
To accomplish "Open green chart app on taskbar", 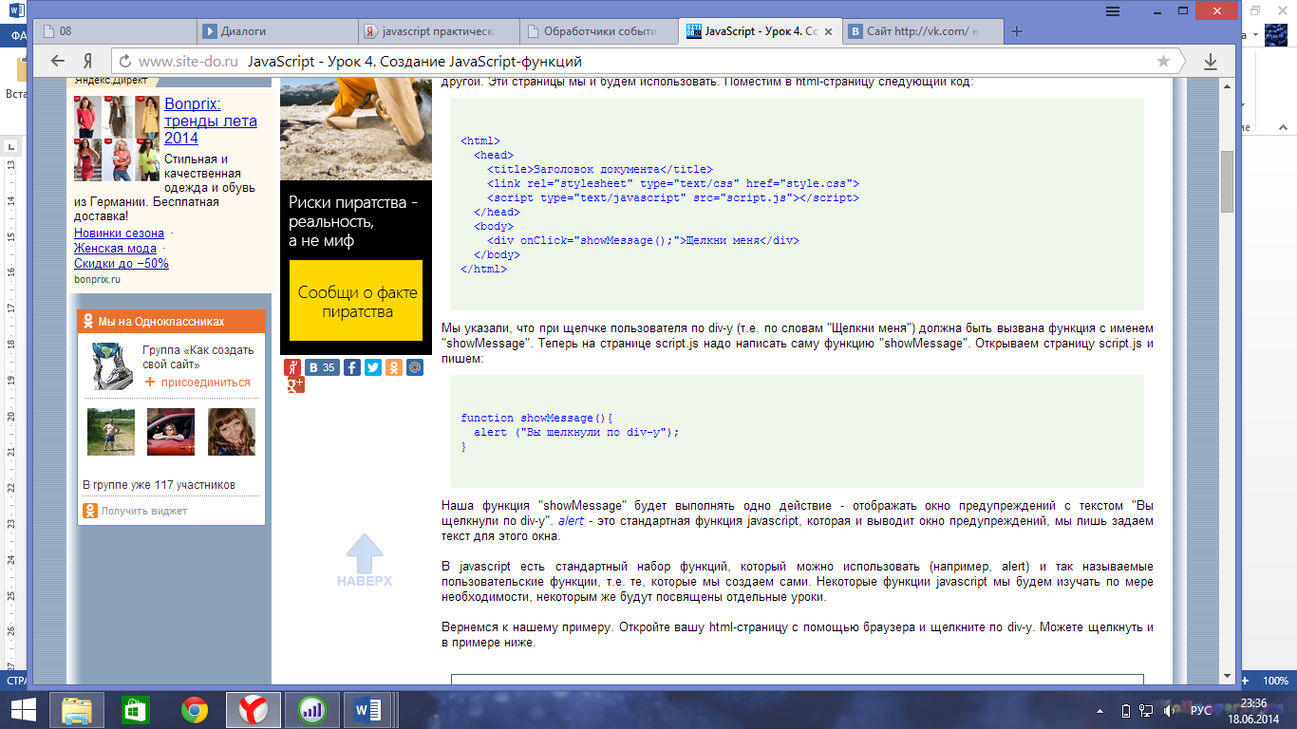I will tap(311, 709).
